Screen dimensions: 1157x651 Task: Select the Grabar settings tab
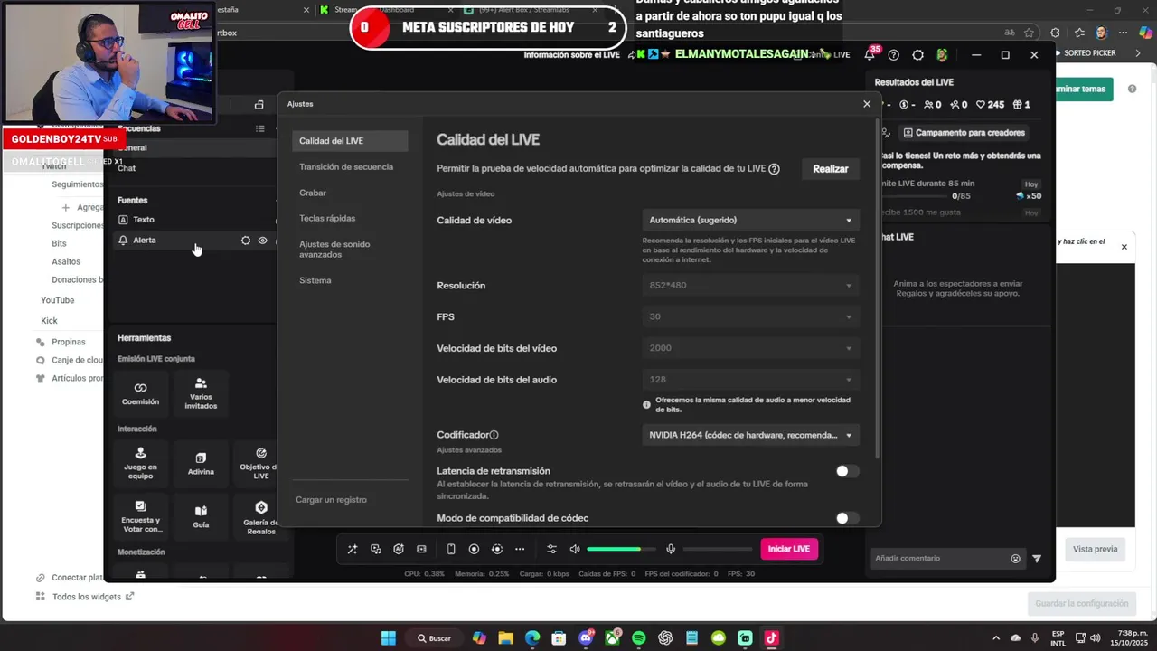click(x=350, y=193)
